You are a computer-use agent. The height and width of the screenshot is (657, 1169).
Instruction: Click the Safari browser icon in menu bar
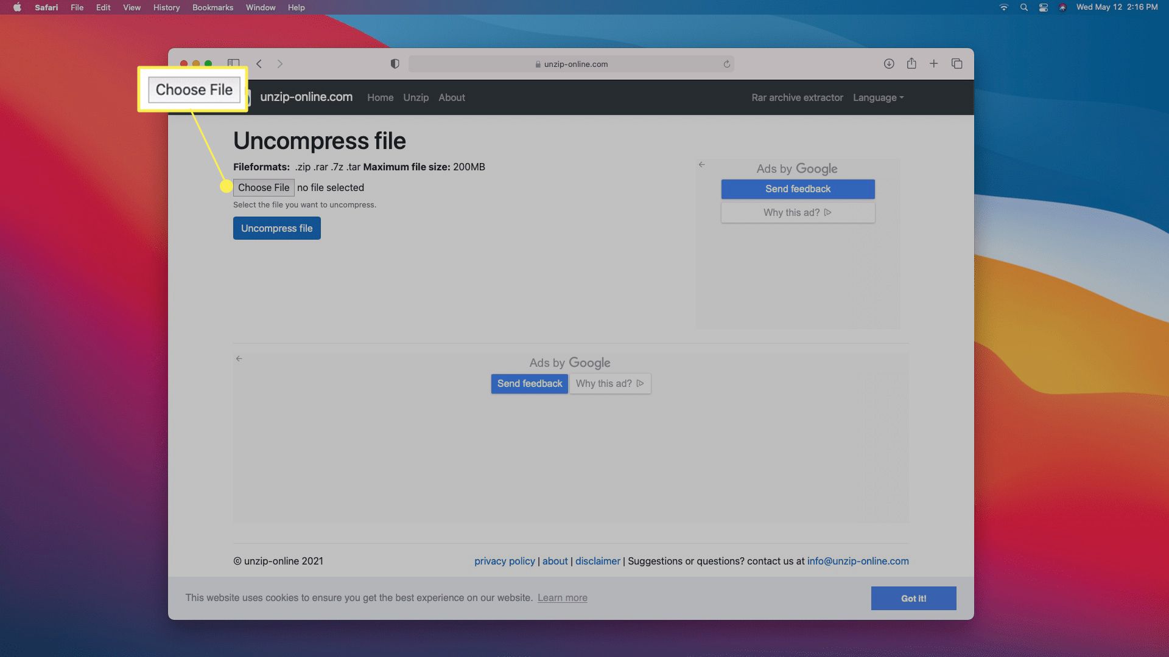click(x=45, y=7)
